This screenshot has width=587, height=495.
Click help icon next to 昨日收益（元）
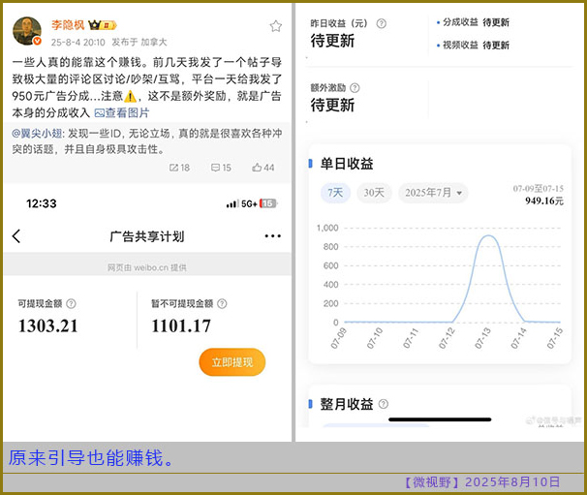pyautogui.click(x=380, y=22)
